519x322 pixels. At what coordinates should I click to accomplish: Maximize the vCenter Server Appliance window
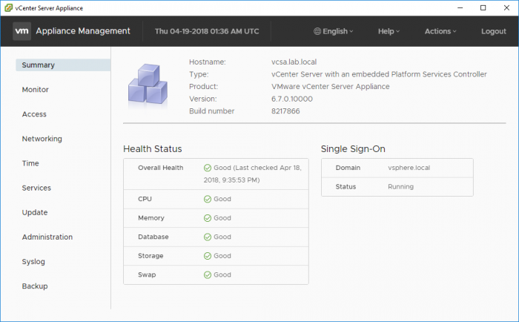click(483, 7)
